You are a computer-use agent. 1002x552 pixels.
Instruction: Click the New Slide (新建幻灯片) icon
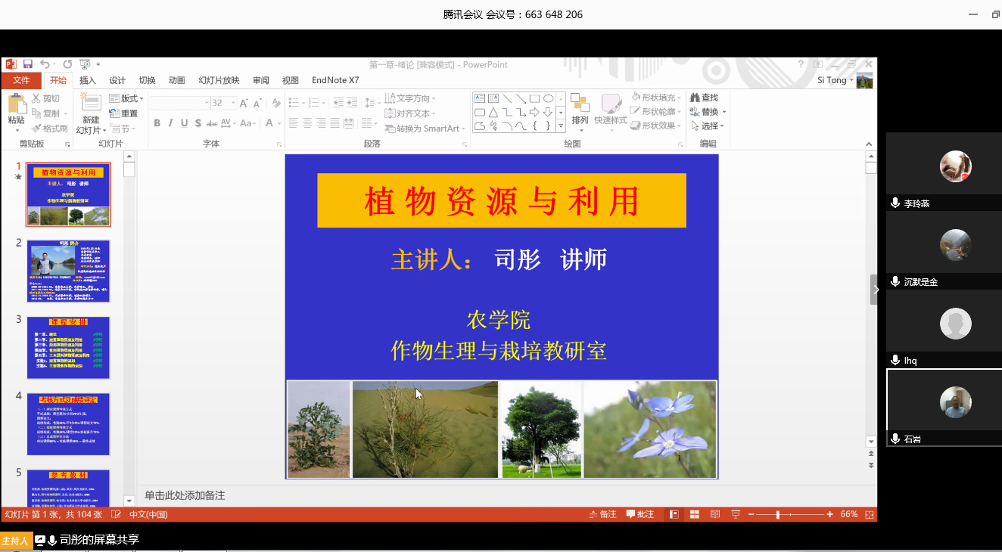91,106
